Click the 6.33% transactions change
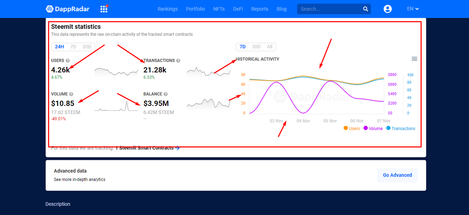This screenshot has width=469, height=215. pyautogui.click(x=149, y=78)
